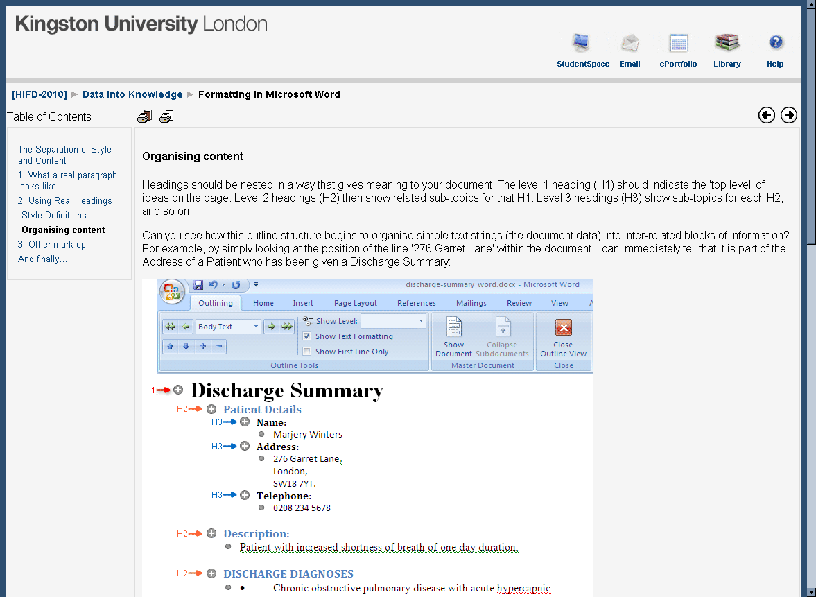Image resolution: width=816 pixels, height=597 pixels.
Task: Open the small dropdown arrow beside Undo
Action: click(223, 285)
